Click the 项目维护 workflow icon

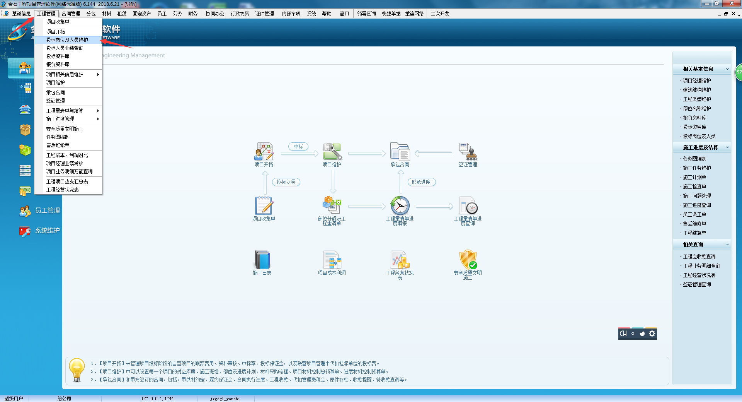(332, 152)
